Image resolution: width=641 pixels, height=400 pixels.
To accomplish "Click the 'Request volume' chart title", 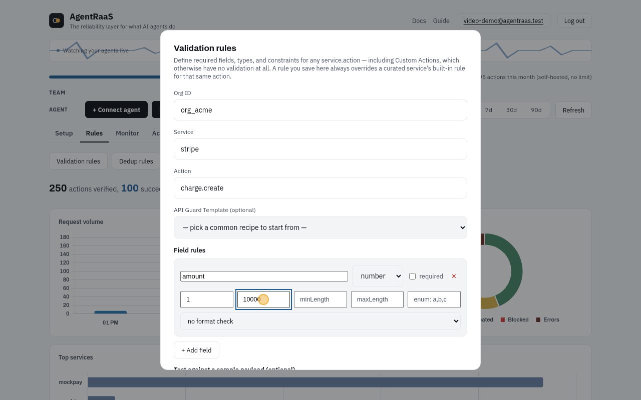I will pos(81,222).
